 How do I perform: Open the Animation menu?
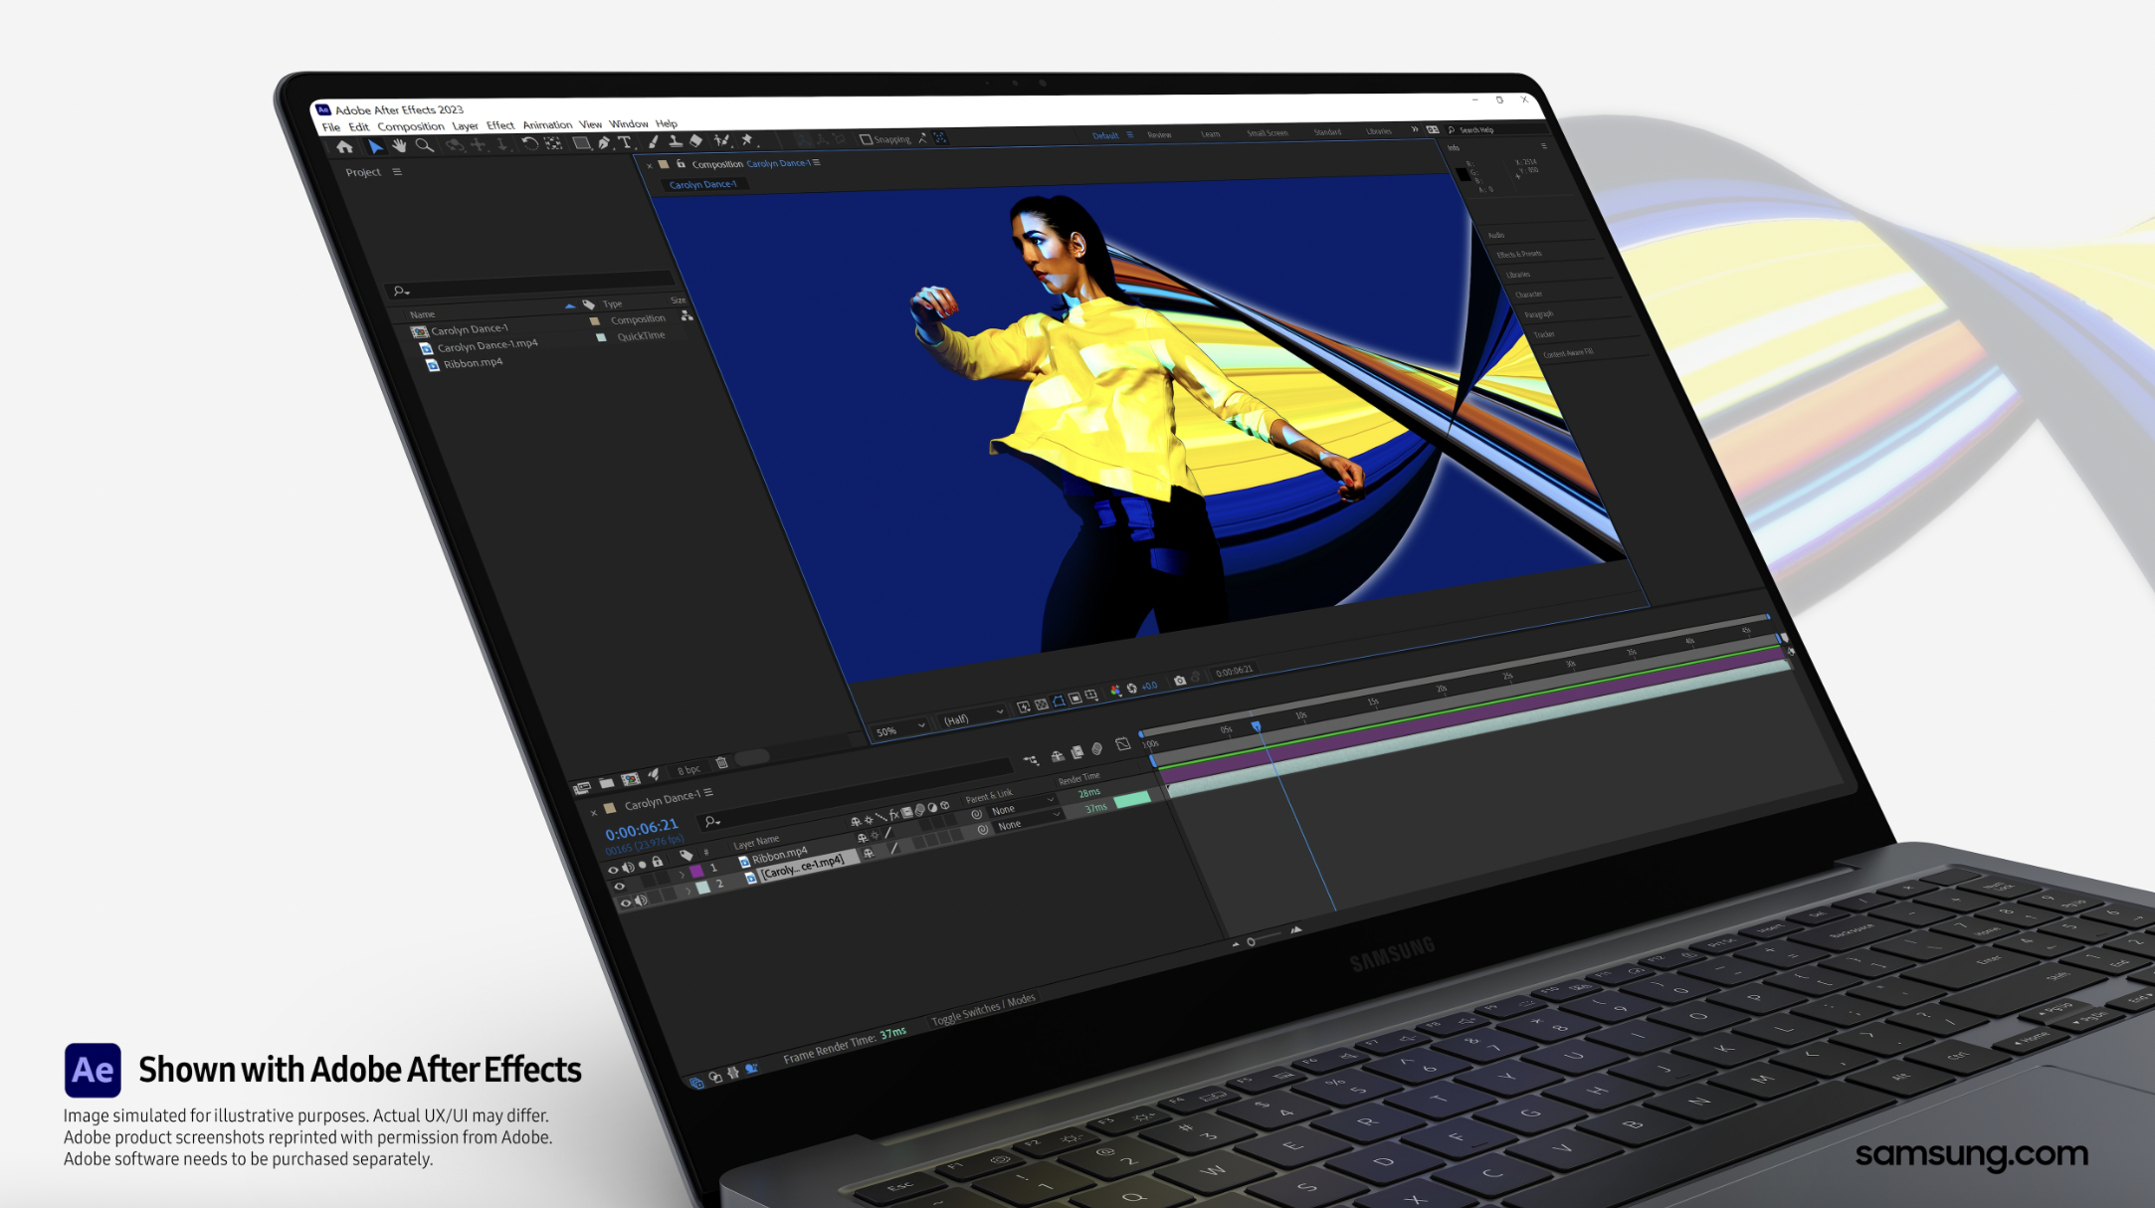pos(547,125)
